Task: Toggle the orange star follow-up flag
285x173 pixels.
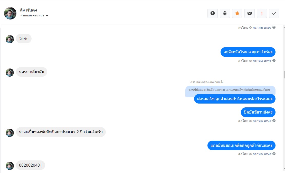Action: tap(237, 13)
